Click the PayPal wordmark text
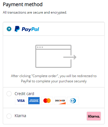The height and width of the screenshot is (127, 108). [x=30, y=29]
